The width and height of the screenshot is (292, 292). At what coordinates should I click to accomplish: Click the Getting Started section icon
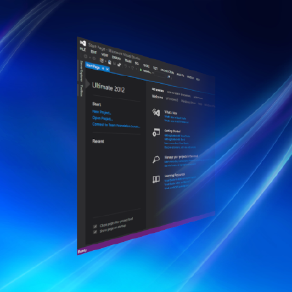point(156,132)
